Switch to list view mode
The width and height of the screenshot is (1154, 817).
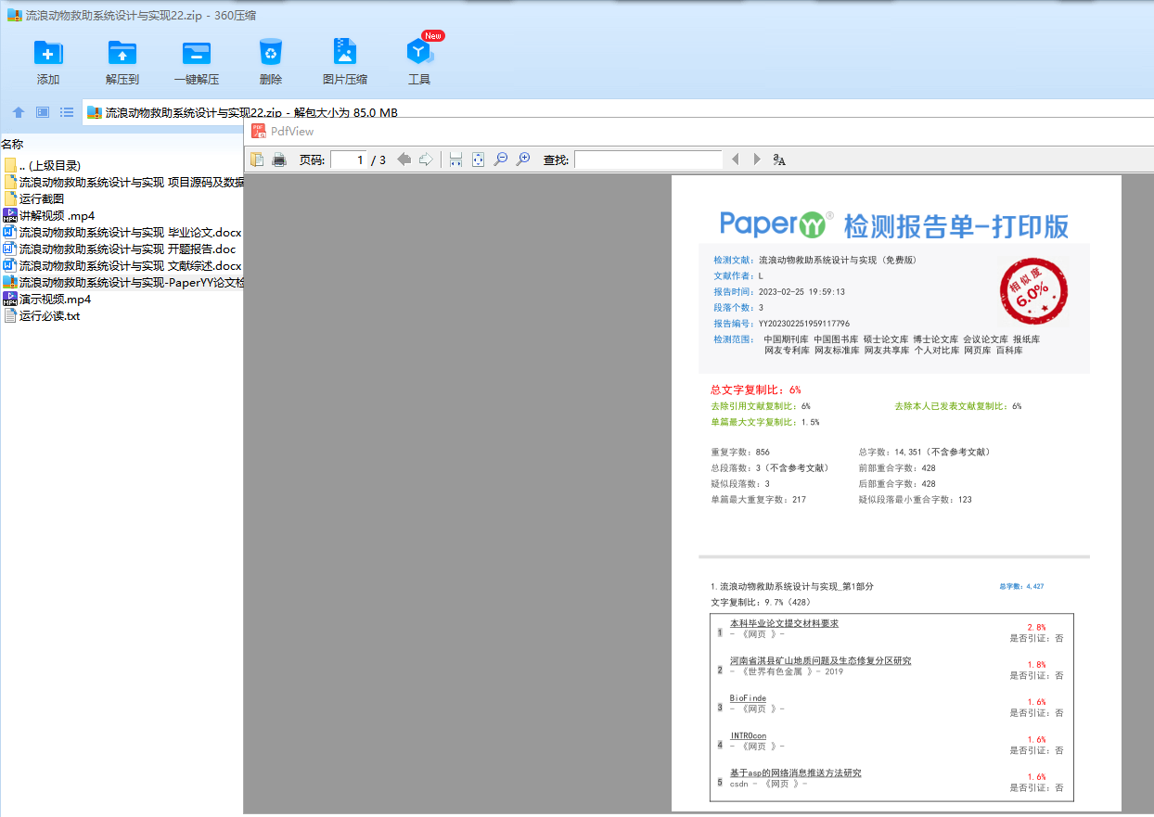pos(67,112)
